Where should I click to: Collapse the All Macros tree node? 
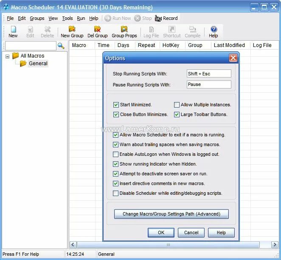point(7,56)
